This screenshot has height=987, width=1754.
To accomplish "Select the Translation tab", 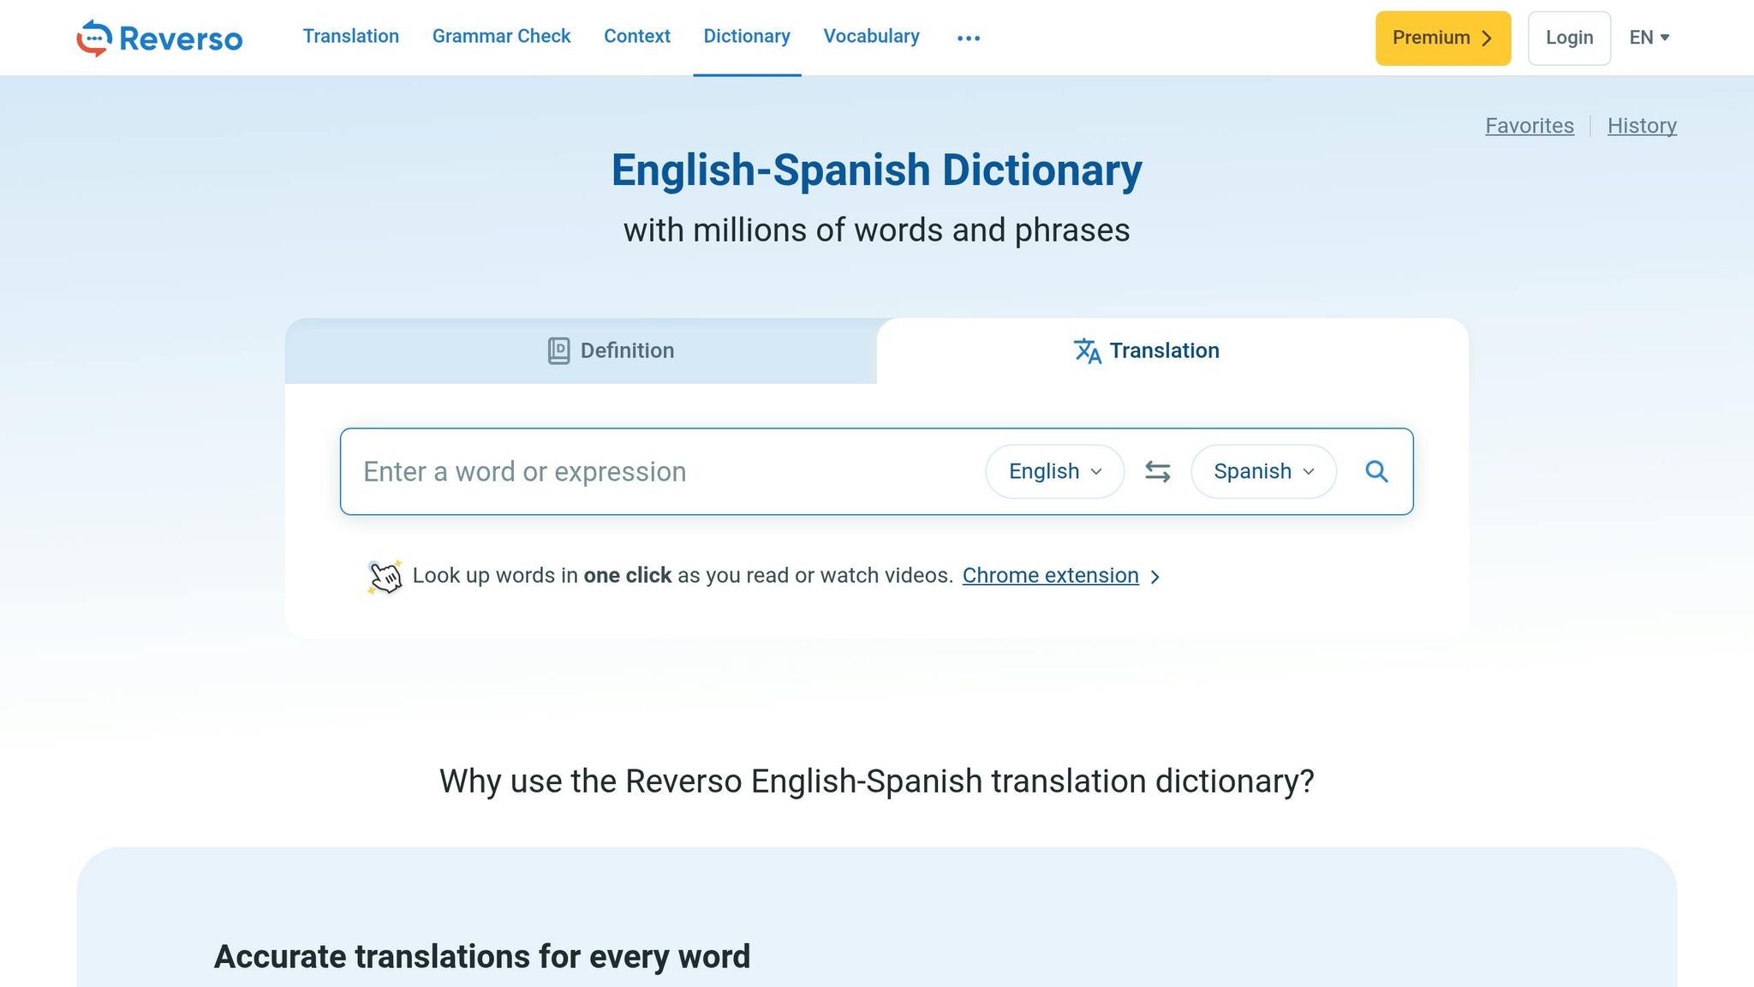I will click(x=1163, y=350).
